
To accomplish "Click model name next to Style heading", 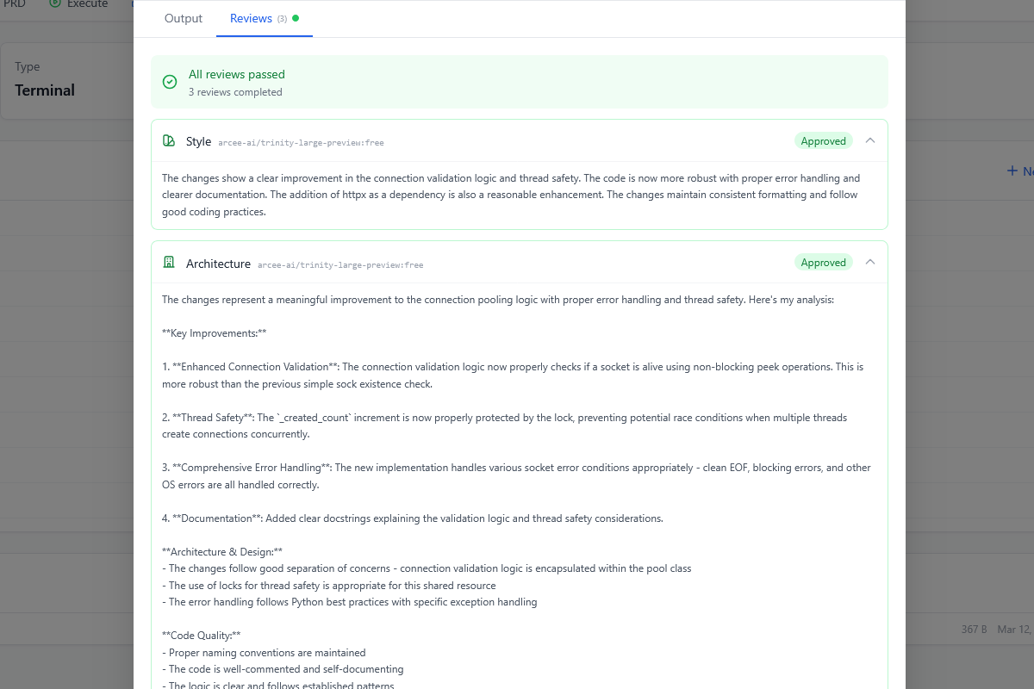I will click(x=301, y=143).
